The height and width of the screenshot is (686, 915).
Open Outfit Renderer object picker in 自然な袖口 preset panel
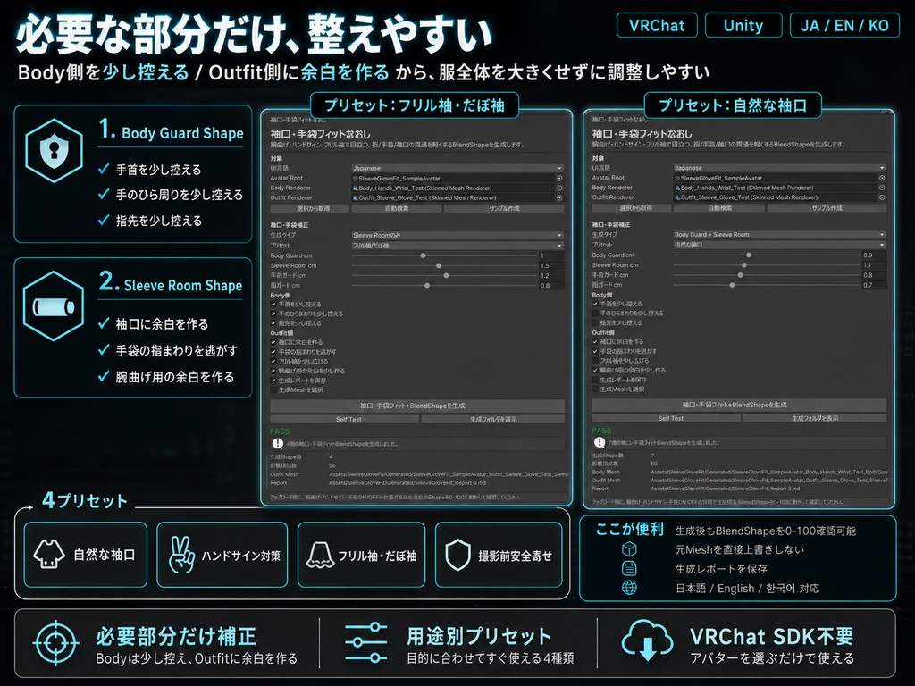click(x=882, y=197)
